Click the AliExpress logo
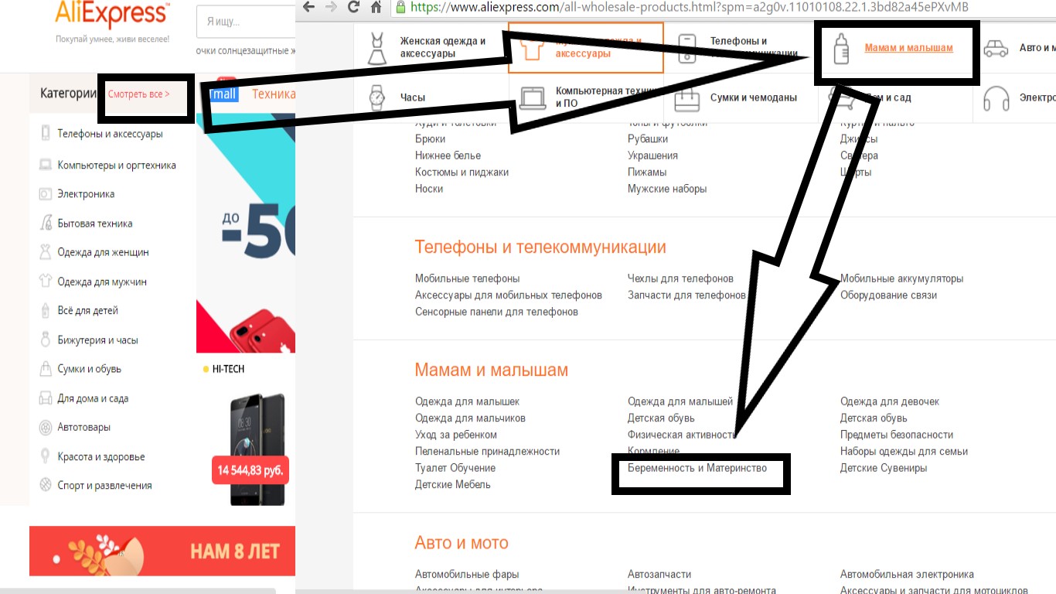 pos(112,14)
